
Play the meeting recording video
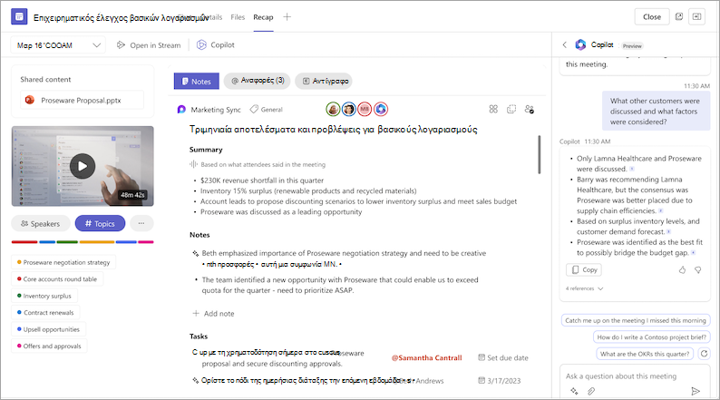pyautogui.click(x=83, y=166)
